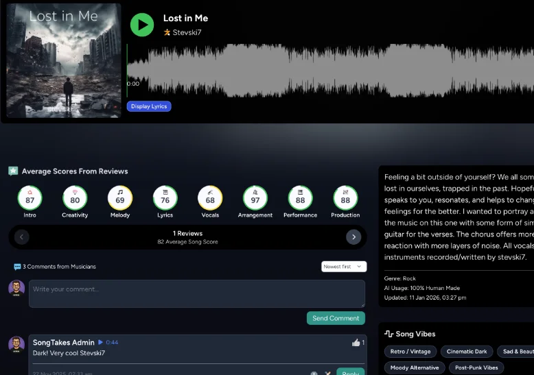Select the Creativity score circle
This screenshot has width=534, height=375.
click(x=75, y=199)
